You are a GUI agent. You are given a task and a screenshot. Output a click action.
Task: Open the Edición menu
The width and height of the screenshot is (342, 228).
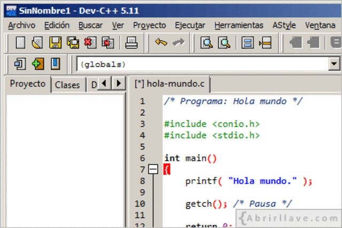tap(57, 26)
